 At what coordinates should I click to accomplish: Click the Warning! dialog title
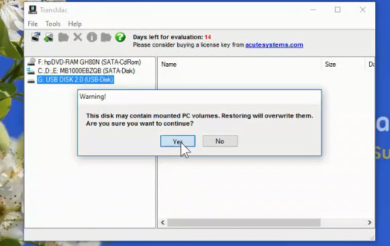[93, 97]
